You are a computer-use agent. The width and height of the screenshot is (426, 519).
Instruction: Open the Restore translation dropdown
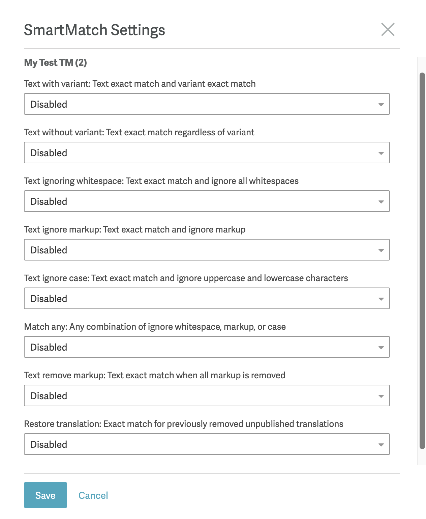pyautogui.click(x=207, y=444)
